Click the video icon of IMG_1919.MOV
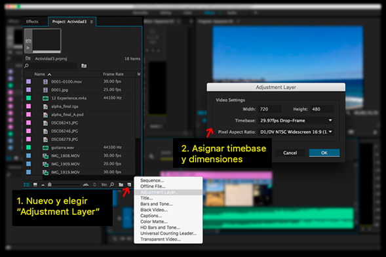 tap(45, 172)
